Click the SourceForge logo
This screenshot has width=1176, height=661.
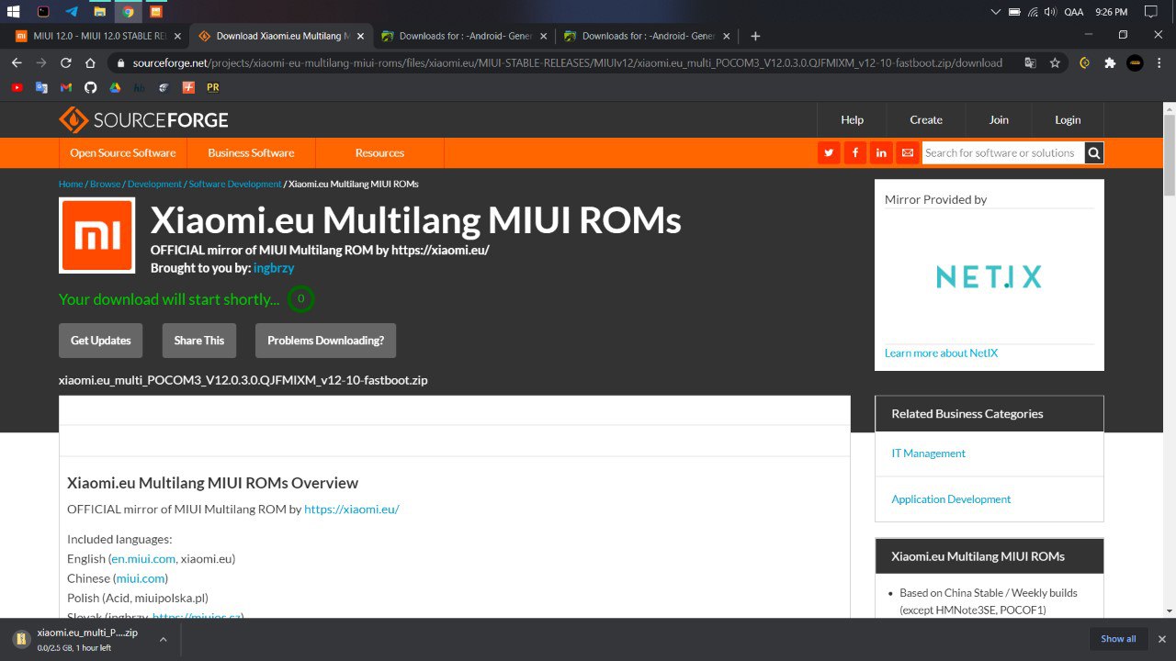[143, 120]
